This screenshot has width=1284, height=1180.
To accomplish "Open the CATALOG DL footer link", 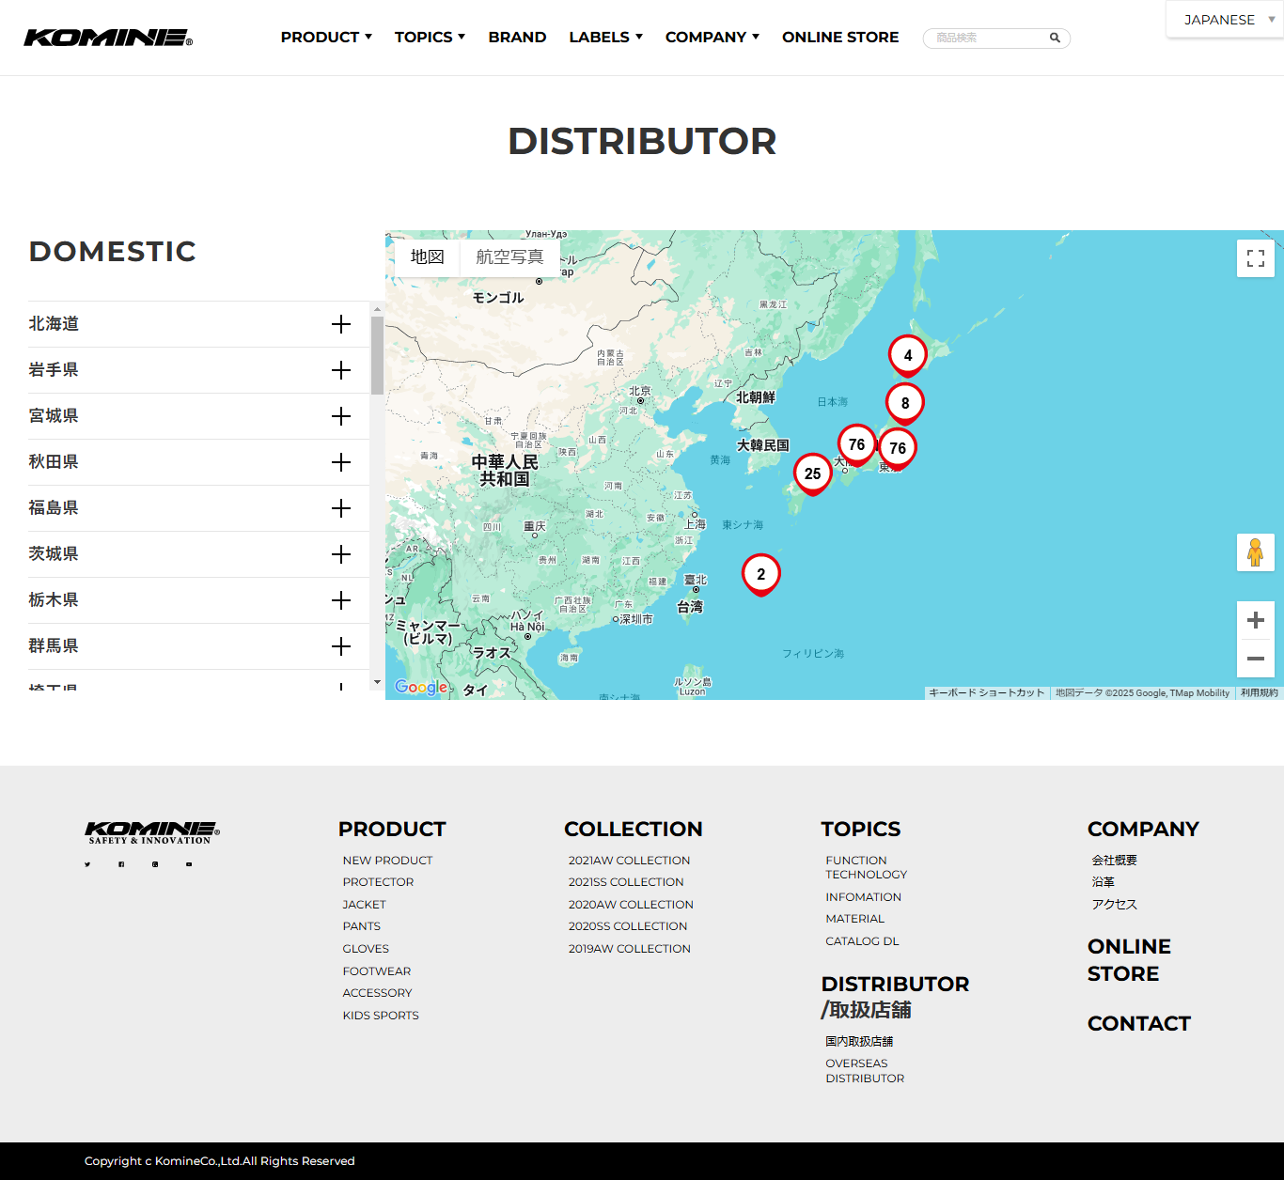I will 862,941.
